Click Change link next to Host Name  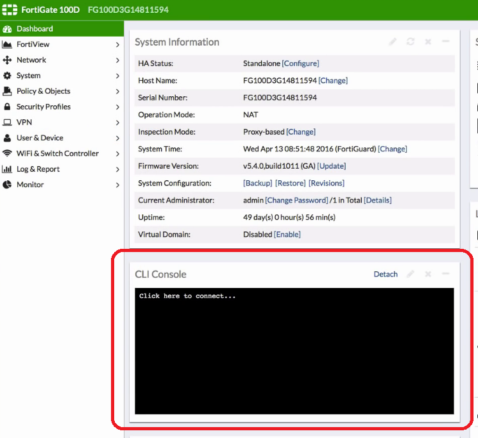click(x=333, y=80)
